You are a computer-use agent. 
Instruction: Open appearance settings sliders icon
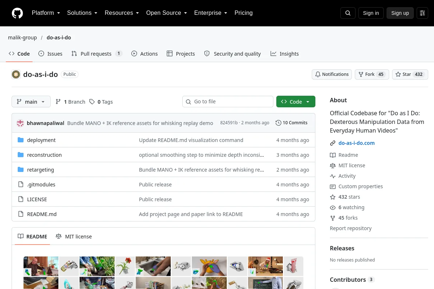point(422,13)
